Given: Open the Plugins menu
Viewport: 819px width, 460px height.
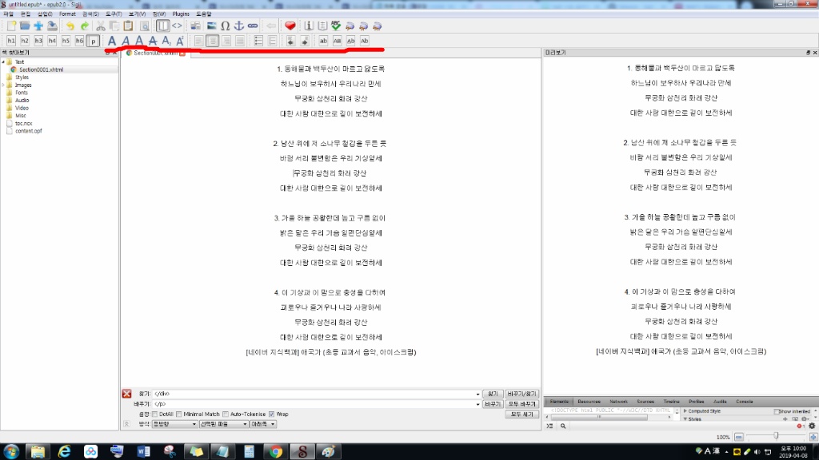Looking at the screenshot, I should (x=181, y=14).
